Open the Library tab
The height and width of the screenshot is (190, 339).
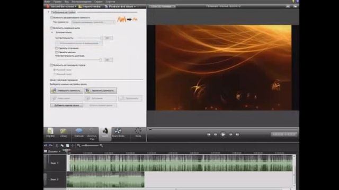(x=64, y=133)
